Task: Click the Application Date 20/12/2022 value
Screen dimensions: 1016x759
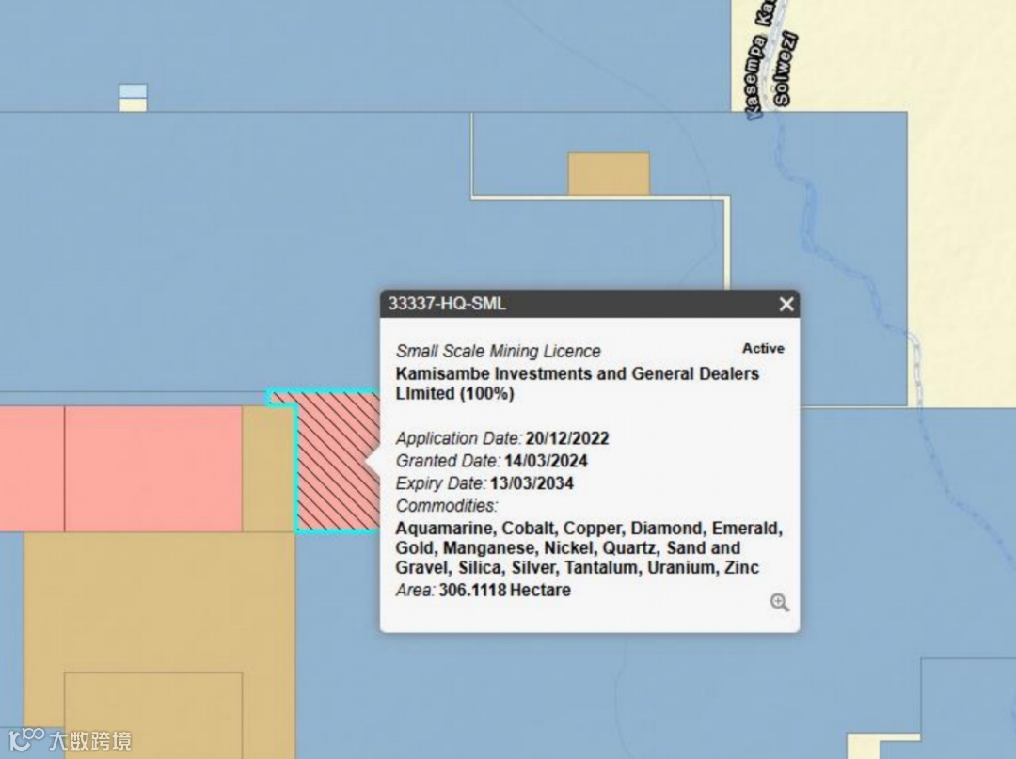Action: (x=567, y=438)
